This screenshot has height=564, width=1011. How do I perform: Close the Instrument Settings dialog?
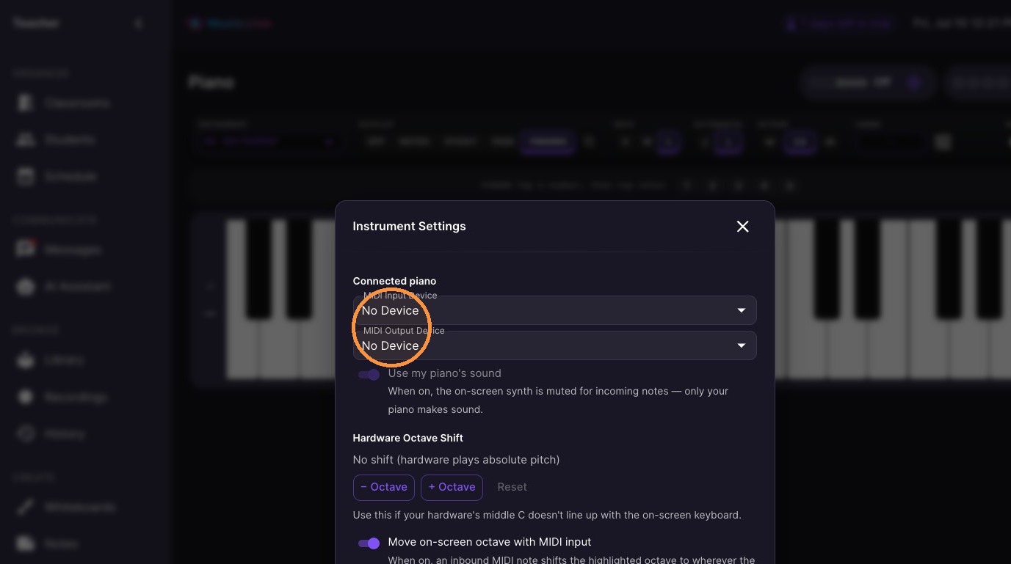pyautogui.click(x=742, y=227)
